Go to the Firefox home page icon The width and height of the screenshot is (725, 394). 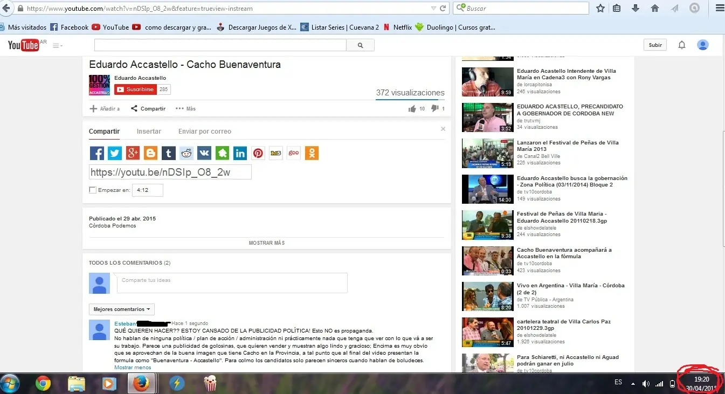click(655, 8)
